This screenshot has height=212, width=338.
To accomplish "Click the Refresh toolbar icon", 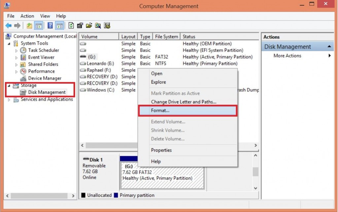I will 71,25.
